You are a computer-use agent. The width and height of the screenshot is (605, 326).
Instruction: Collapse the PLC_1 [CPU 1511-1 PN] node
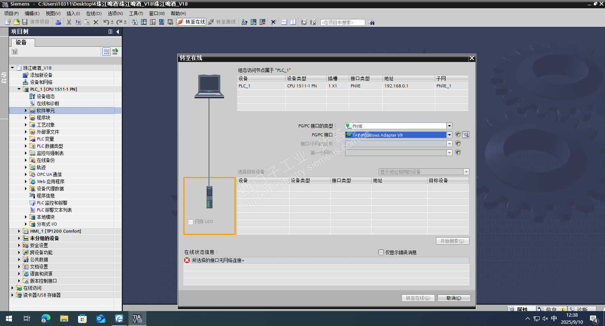[19, 89]
